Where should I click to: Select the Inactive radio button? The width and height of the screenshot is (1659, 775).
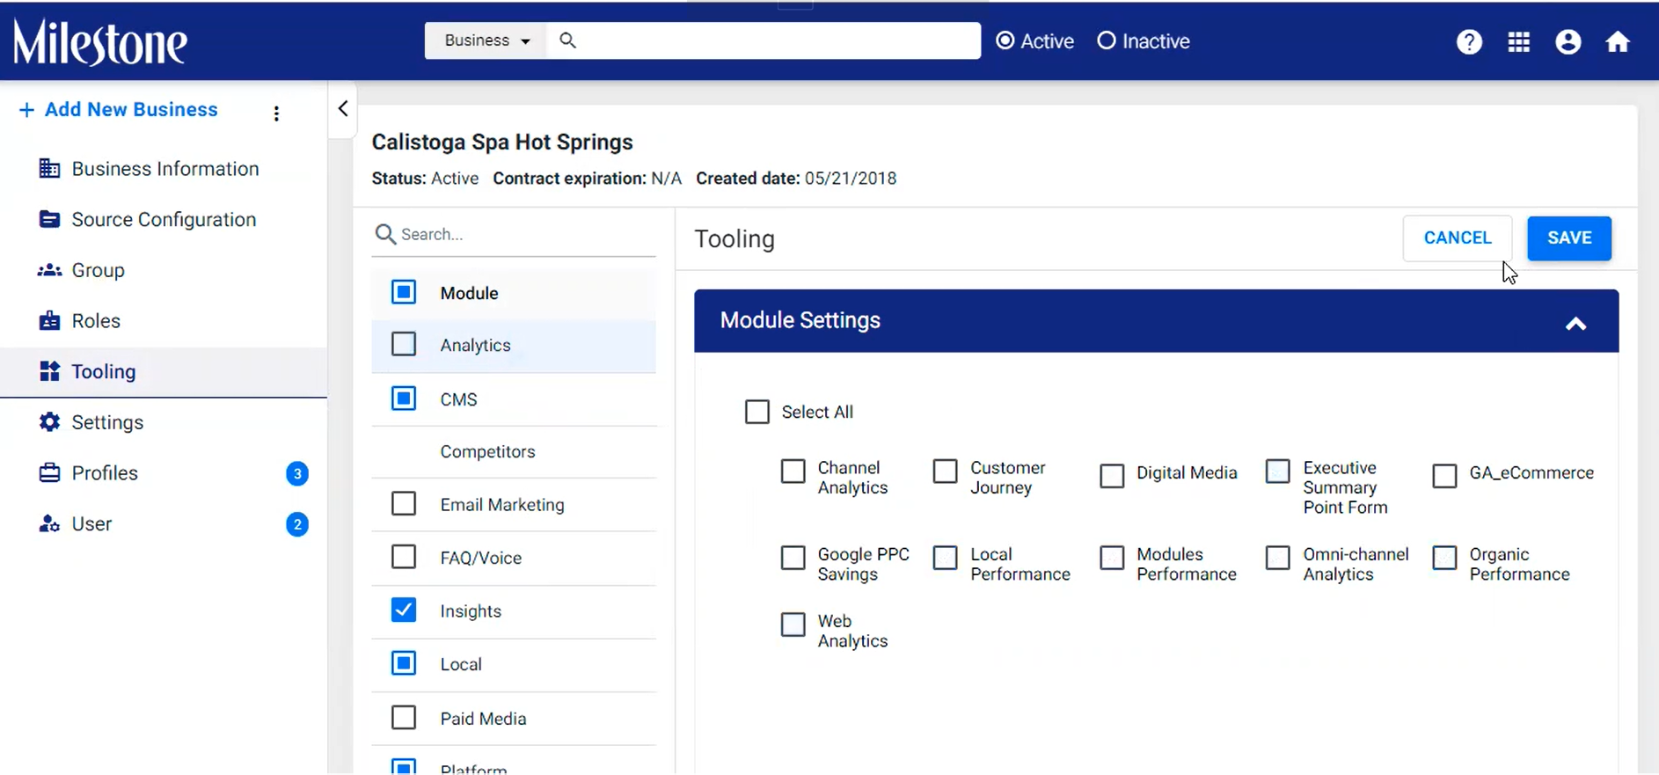1107,40
